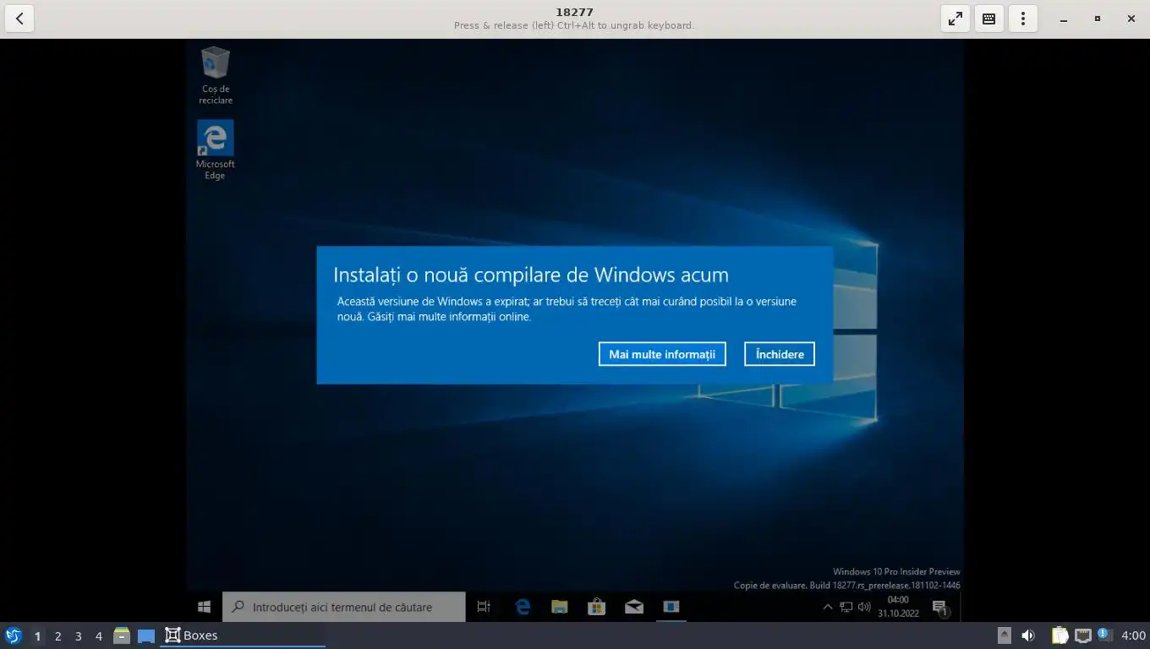
Task: Select the active app on Windows taskbar
Action: 671,607
